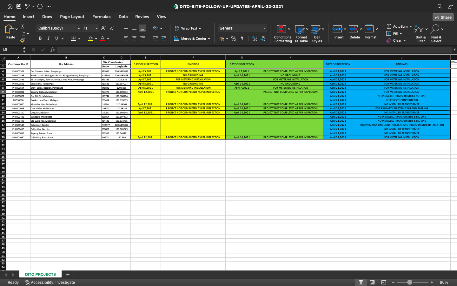The image size is (457, 286).
Task: Click the Share button
Action: pyautogui.click(x=443, y=17)
